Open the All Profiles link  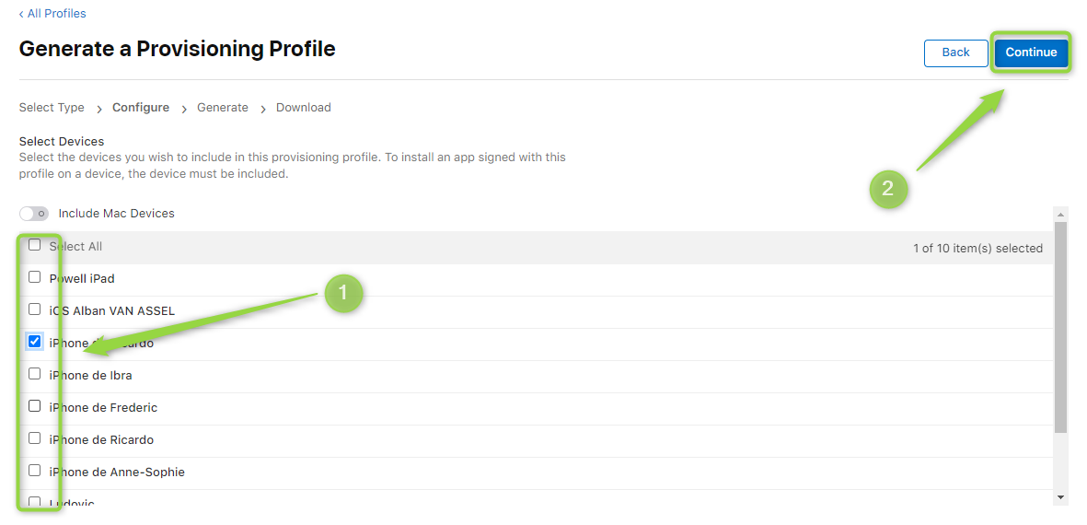57,14
